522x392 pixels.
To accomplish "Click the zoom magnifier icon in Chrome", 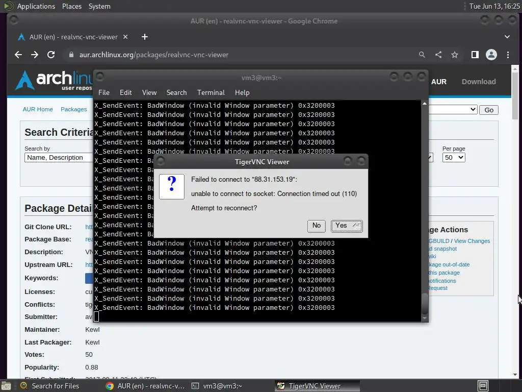I will pyautogui.click(x=422, y=55).
